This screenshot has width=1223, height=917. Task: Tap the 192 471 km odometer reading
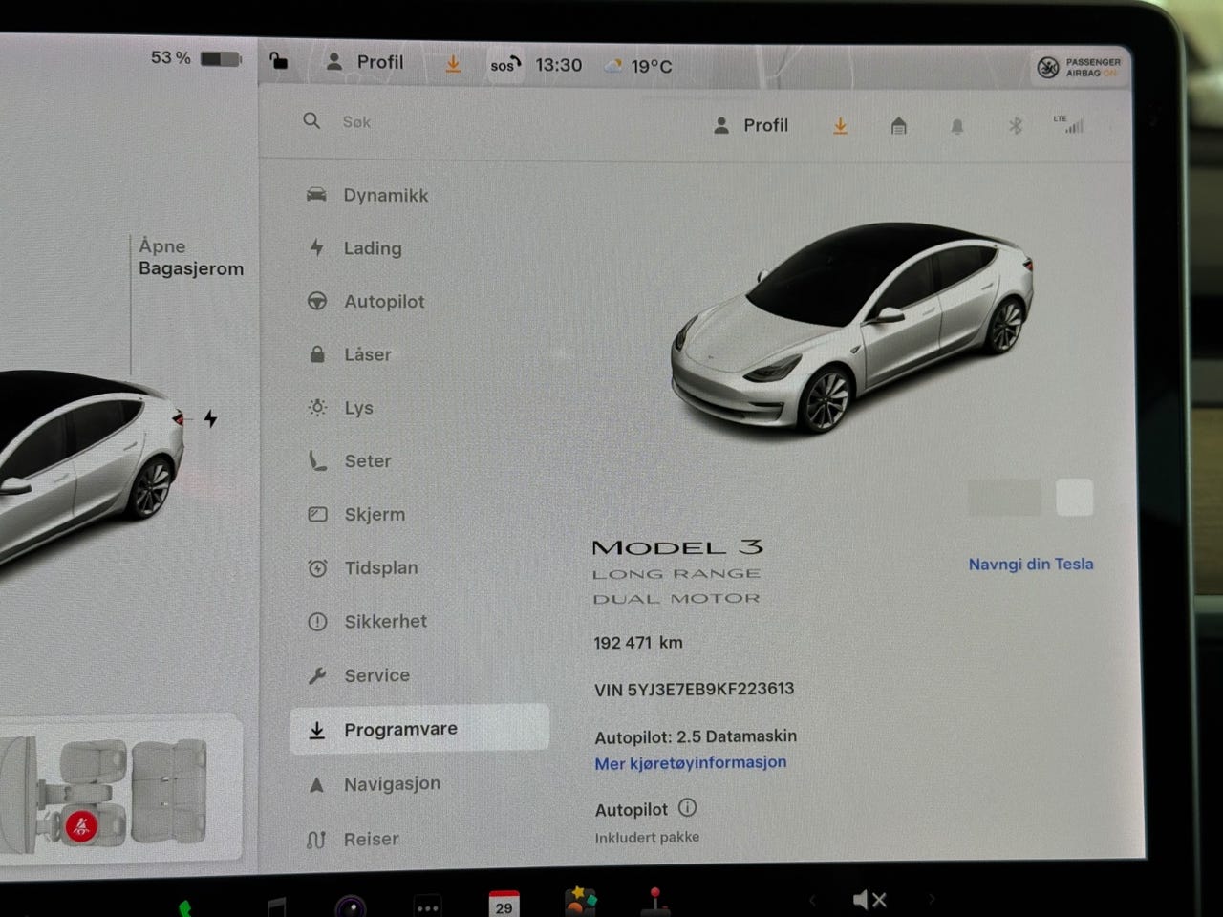(x=638, y=643)
